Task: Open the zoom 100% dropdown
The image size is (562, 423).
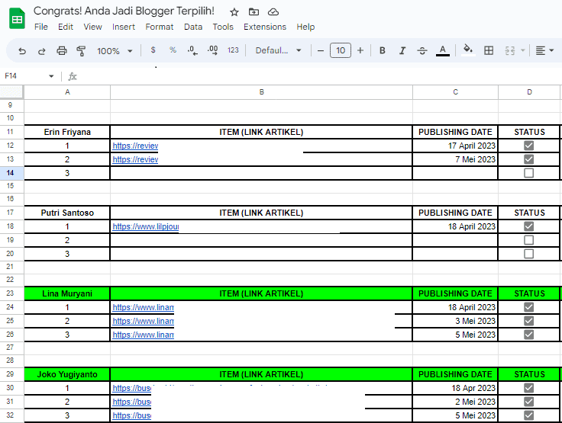Action: pos(115,51)
